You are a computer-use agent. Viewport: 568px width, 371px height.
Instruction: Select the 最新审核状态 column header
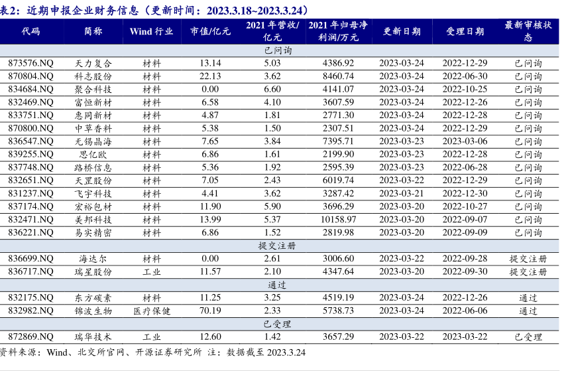pos(528,31)
